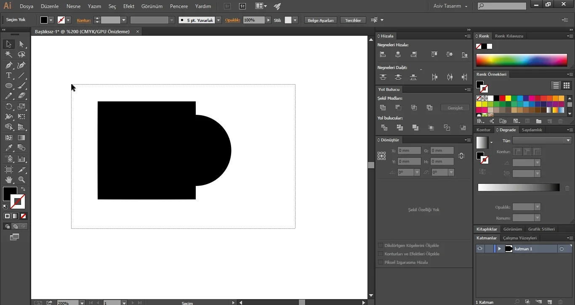
Task: Open Pencere menu
Action: (x=179, y=6)
